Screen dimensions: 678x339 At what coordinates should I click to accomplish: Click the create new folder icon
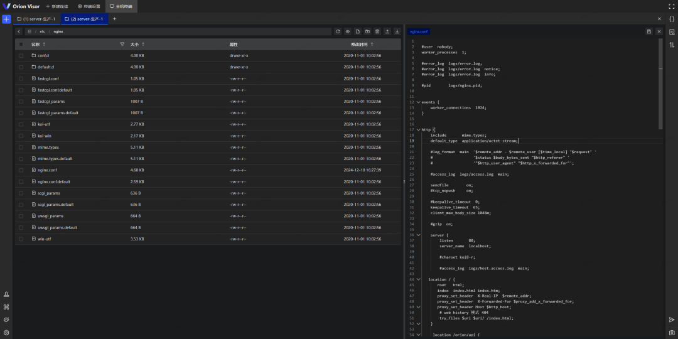(367, 31)
